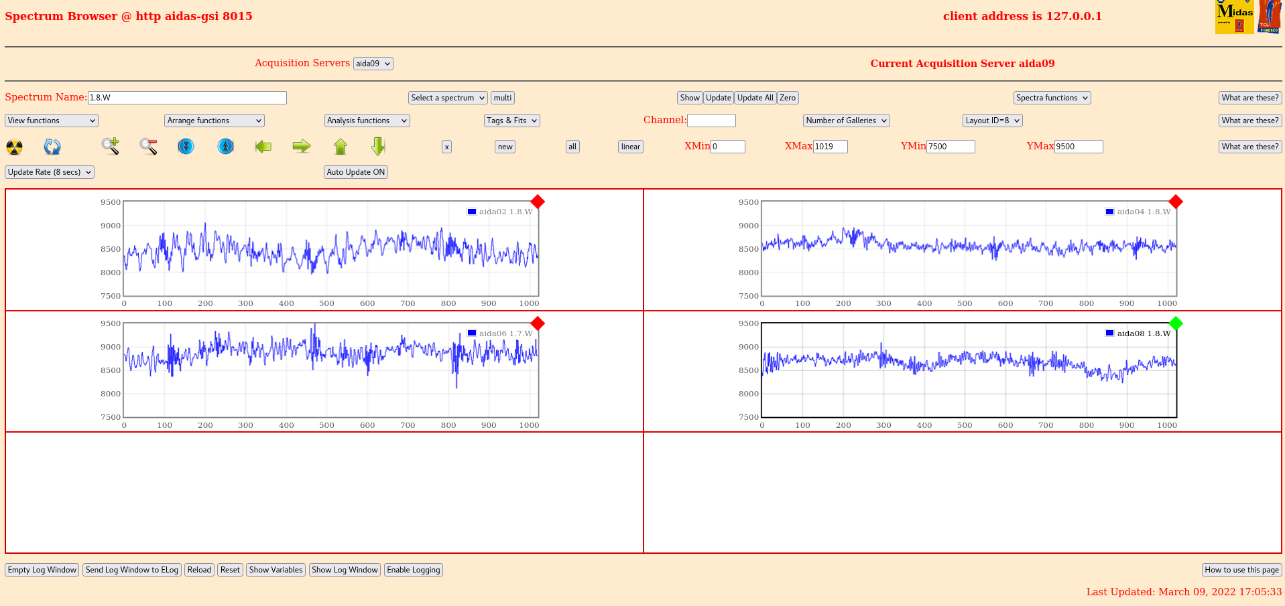This screenshot has height=606, width=1285.
Task: Zoom in with the magnifier plus icon
Action: pyautogui.click(x=111, y=146)
